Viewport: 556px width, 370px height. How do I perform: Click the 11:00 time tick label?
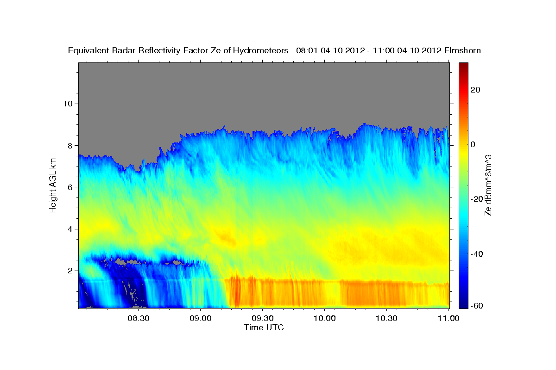click(x=448, y=318)
